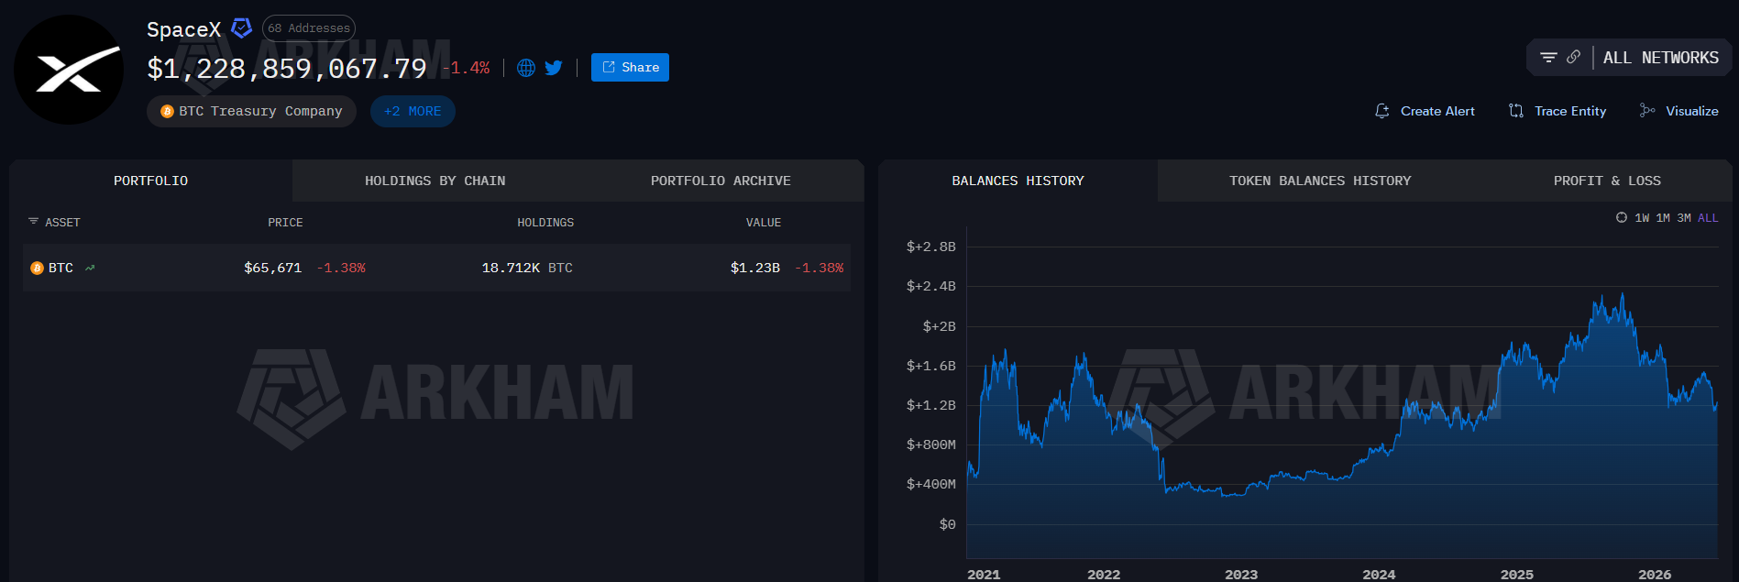The width and height of the screenshot is (1739, 582).
Task: Click the 2022 label on the chart axis
Action: coord(1104,575)
